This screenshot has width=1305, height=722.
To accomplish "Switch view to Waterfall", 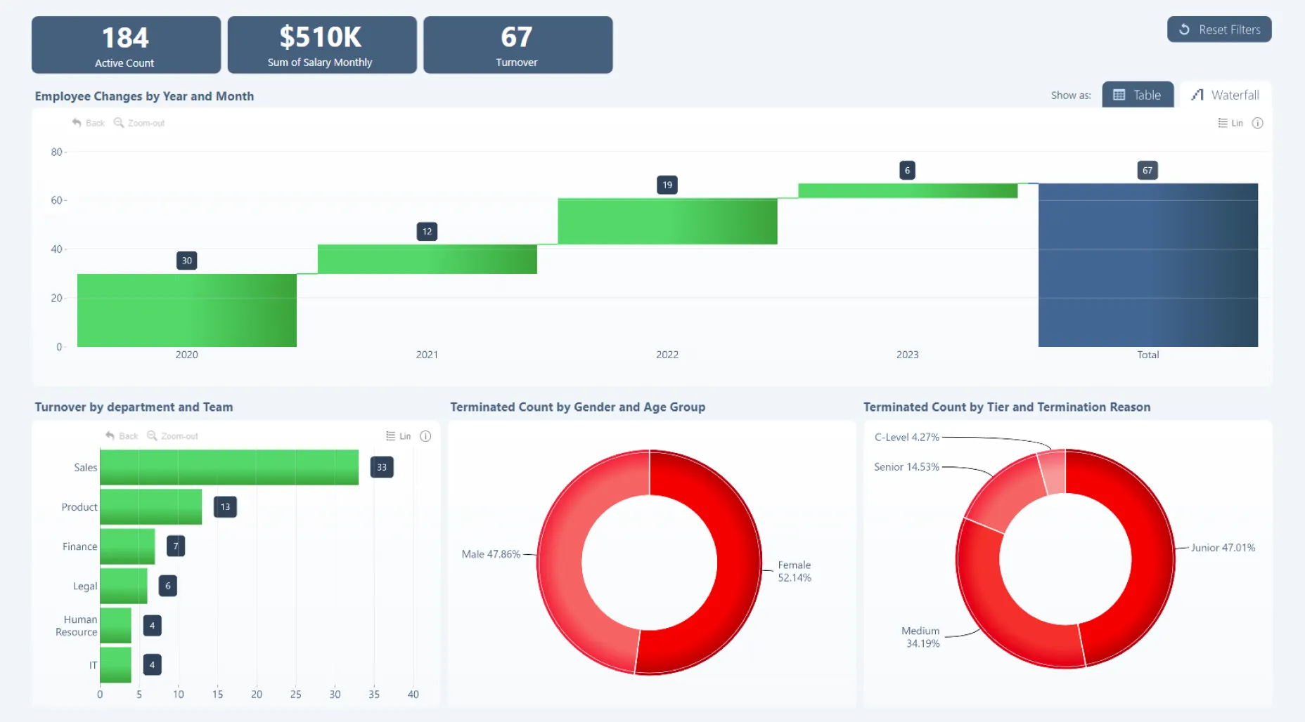I will [x=1225, y=95].
